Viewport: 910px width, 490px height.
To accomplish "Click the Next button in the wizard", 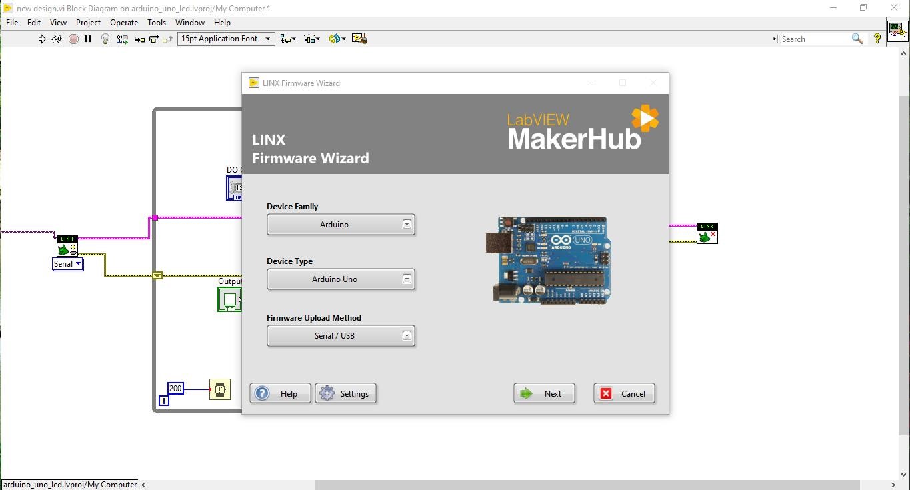I will (x=544, y=394).
